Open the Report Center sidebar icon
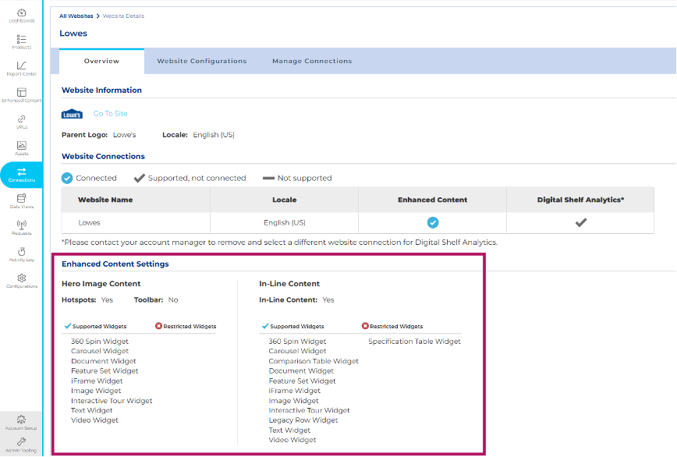Viewport: 677px width, 457px height. click(x=22, y=66)
